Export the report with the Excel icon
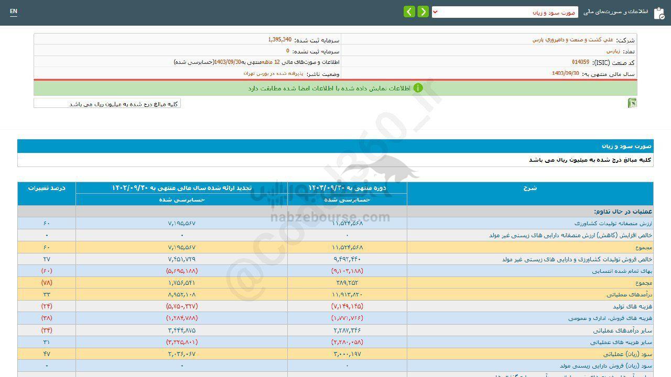Viewport: 671px width, 377px height. [632, 103]
